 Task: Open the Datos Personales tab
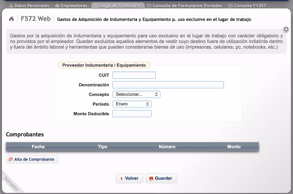[x=29, y=6]
